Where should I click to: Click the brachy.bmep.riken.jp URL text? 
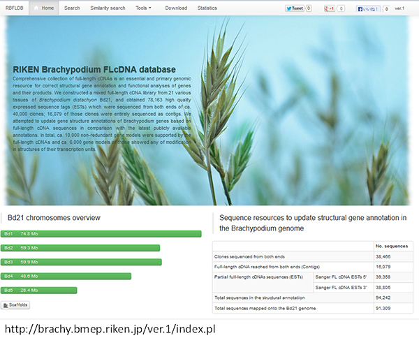tap(110, 329)
